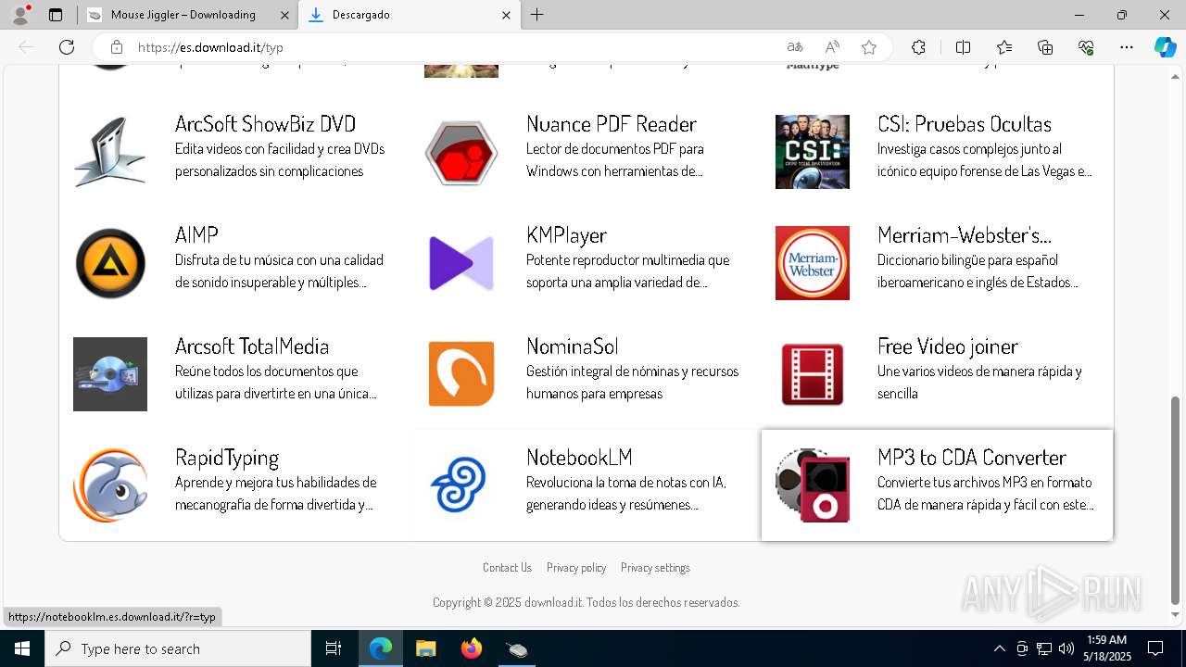Screen dimensions: 1186x667
Task: Click the Free Video joiner film icon
Action: pos(813,374)
